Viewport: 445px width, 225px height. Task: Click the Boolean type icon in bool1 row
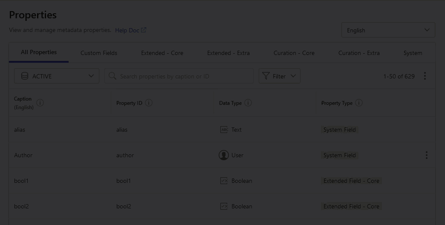click(224, 181)
